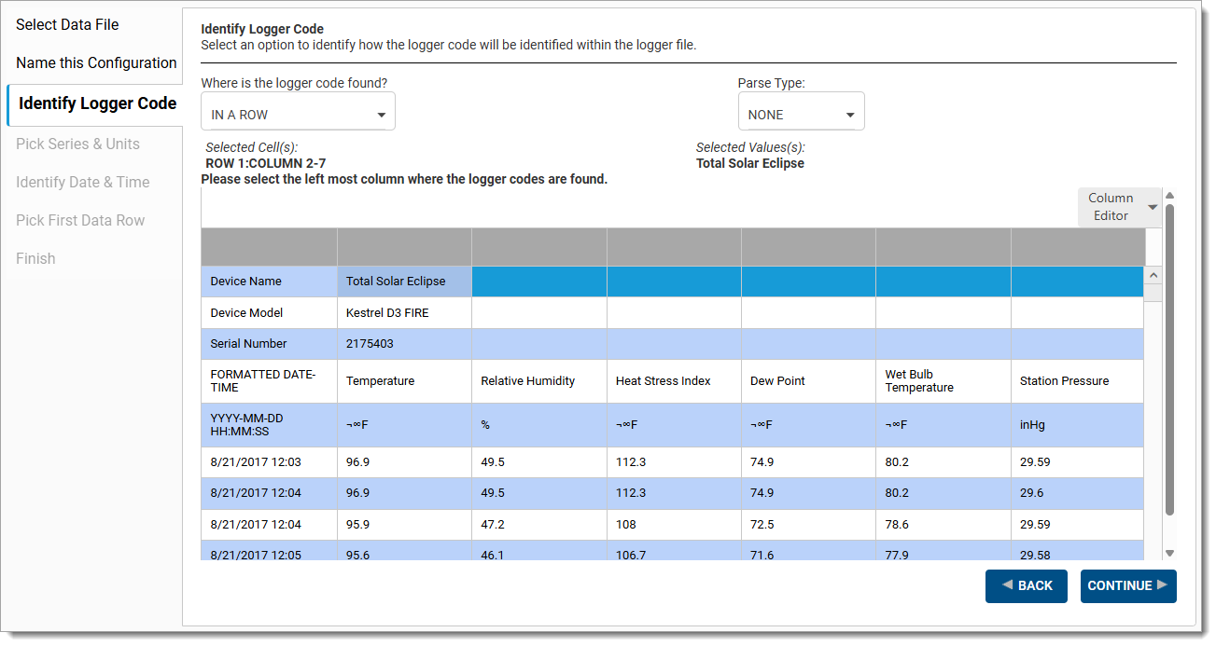
Task: Select the "Pick Series & Units" step
Action: coord(77,144)
